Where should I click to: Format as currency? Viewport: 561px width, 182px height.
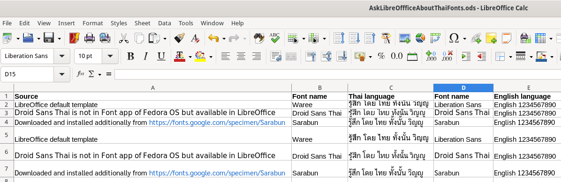click(360, 56)
